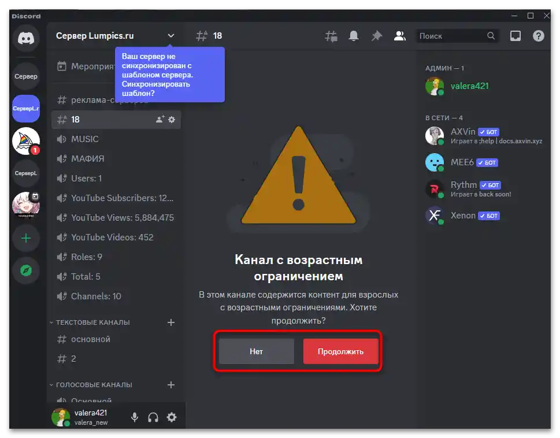
Task: Click sync template tooltip message
Action: tap(170, 75)
